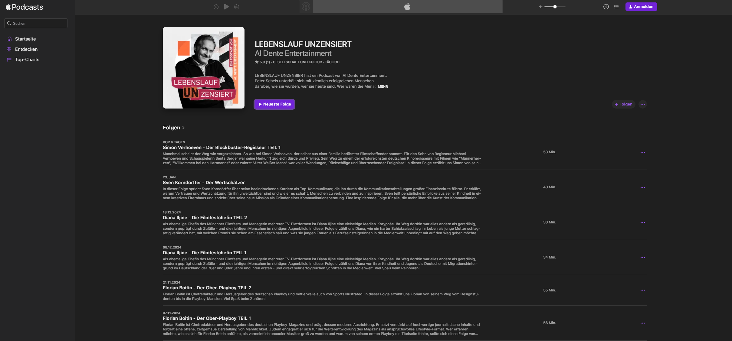Open the playback queue list icon

pos(616,7)
